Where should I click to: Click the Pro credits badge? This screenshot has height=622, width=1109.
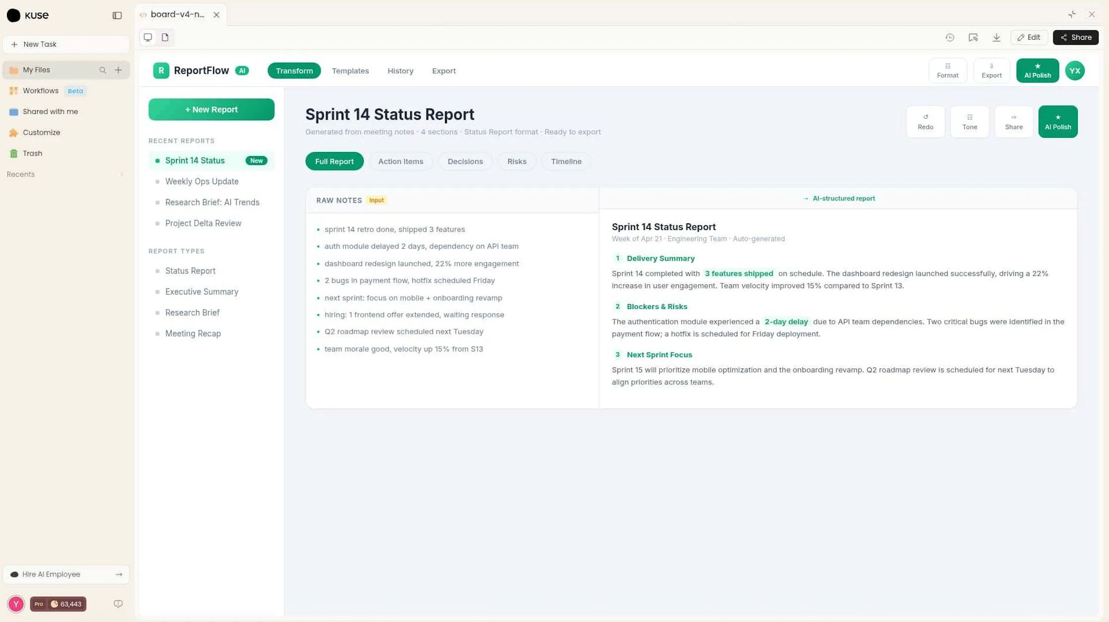tap(58, 604)
